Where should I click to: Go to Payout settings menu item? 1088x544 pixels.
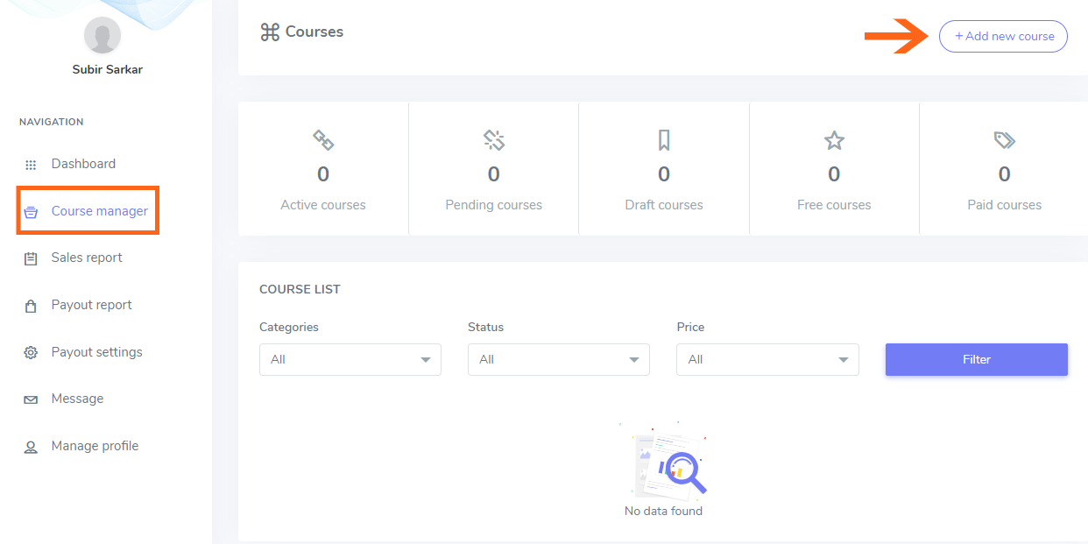click(x=96, y=352)
